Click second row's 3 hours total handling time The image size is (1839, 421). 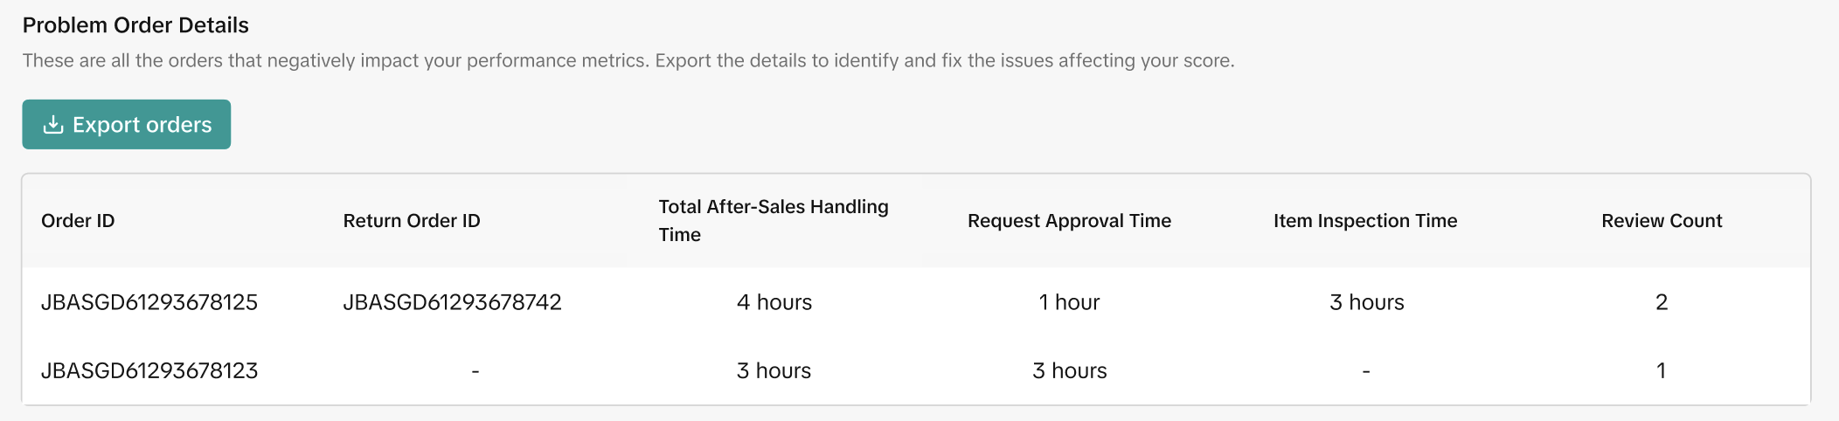(x=774, y=370)
